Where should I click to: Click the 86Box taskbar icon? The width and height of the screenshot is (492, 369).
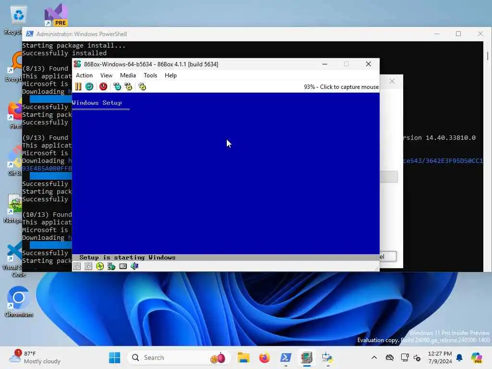tap(307, 357)
